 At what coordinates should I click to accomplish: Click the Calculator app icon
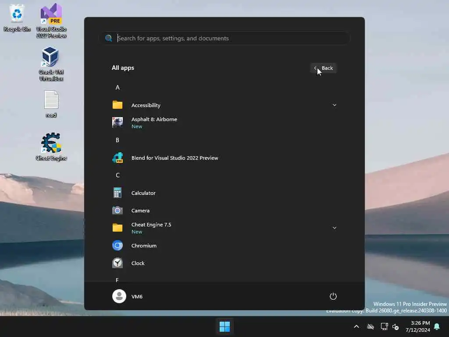[118, 193]
